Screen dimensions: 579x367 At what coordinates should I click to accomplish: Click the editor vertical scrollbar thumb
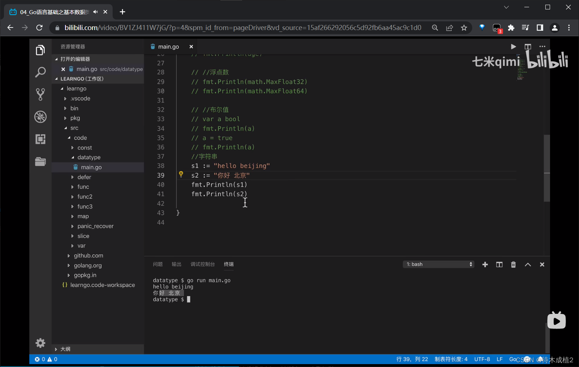pos(547,168)
